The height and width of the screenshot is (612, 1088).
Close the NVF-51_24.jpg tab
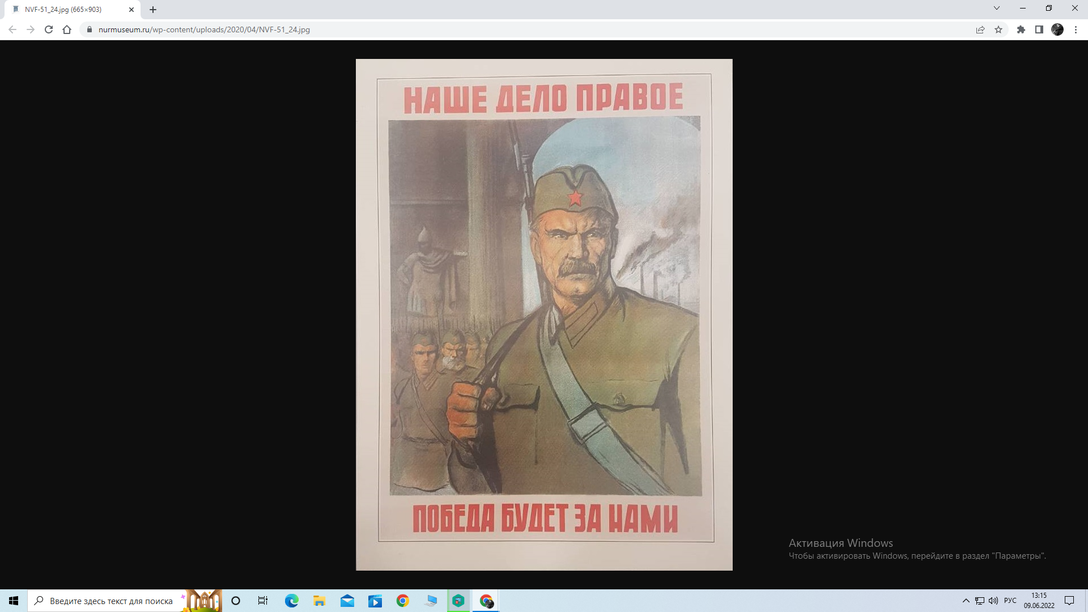131,10
